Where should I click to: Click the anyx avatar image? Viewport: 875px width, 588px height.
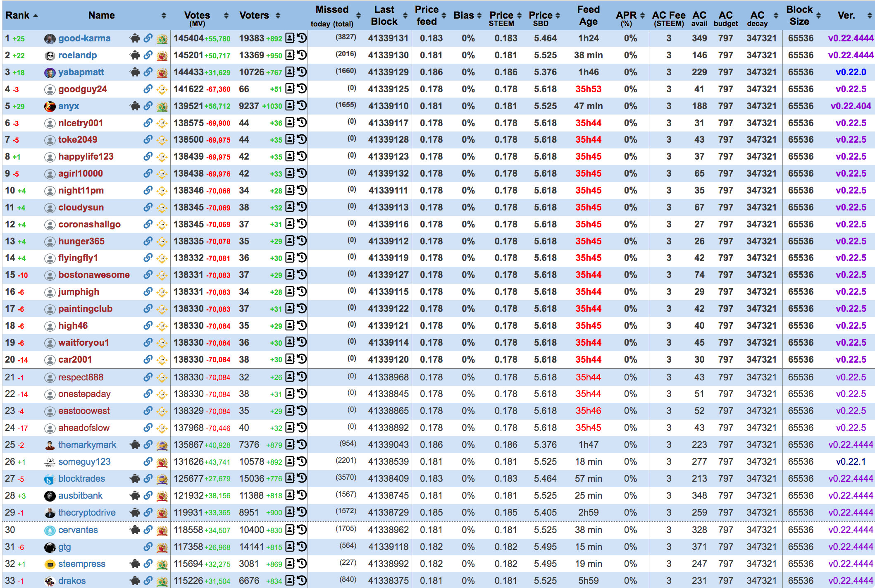(50, 106)
